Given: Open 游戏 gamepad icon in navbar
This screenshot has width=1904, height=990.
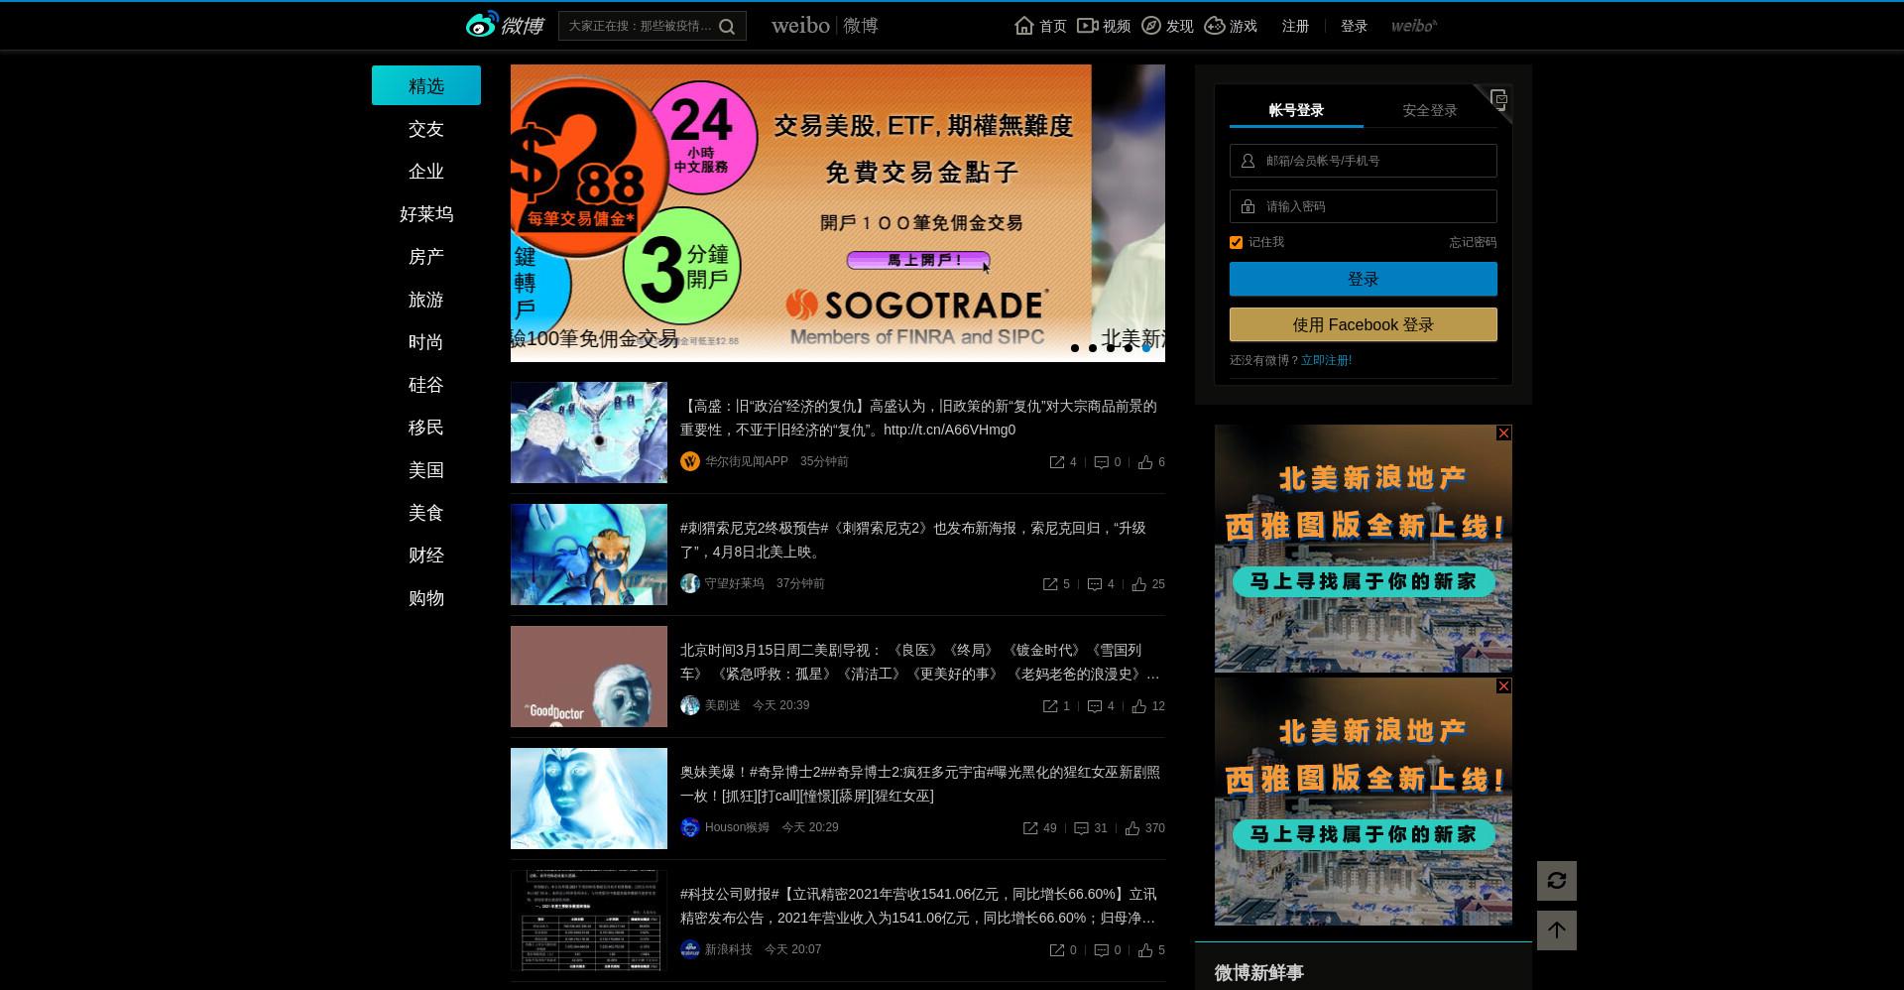Looking at the screenshot, I should point(1215,26).
